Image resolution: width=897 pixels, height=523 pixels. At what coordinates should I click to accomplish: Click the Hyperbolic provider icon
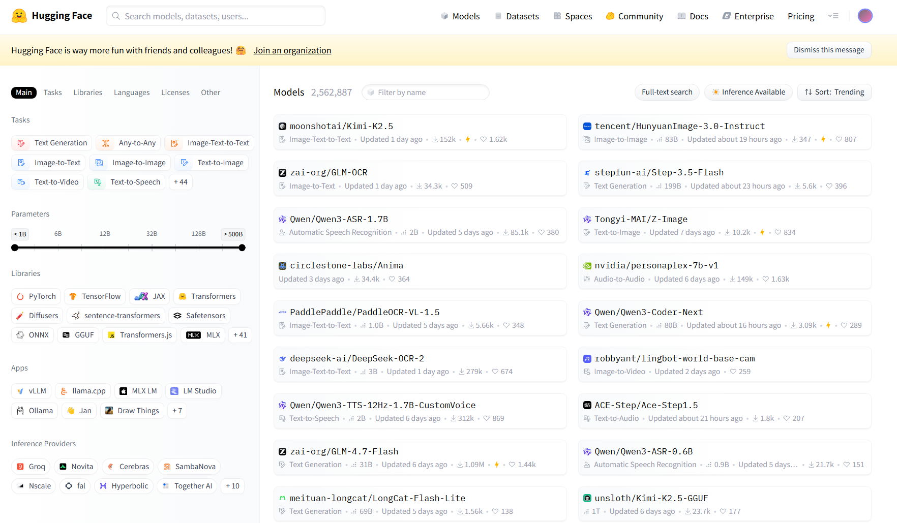(x=103, y=486)
